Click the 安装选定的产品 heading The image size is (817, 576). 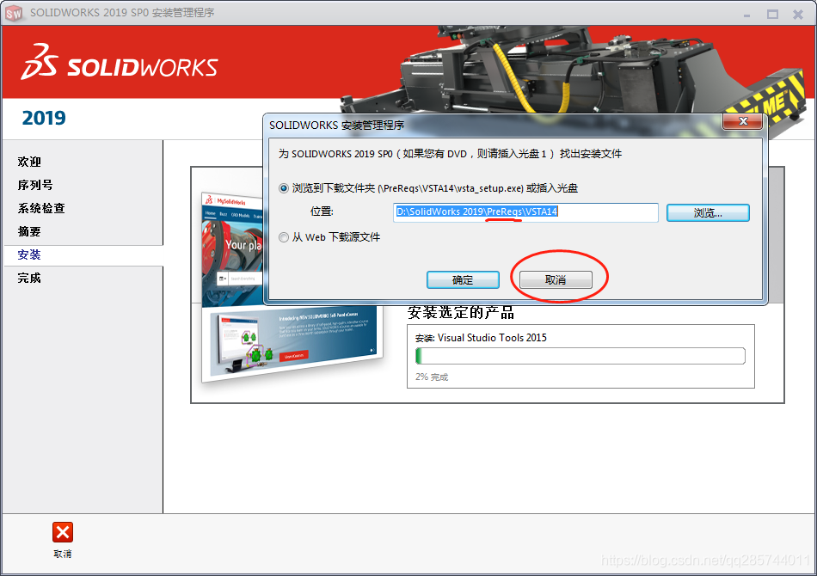pos(461,312)
